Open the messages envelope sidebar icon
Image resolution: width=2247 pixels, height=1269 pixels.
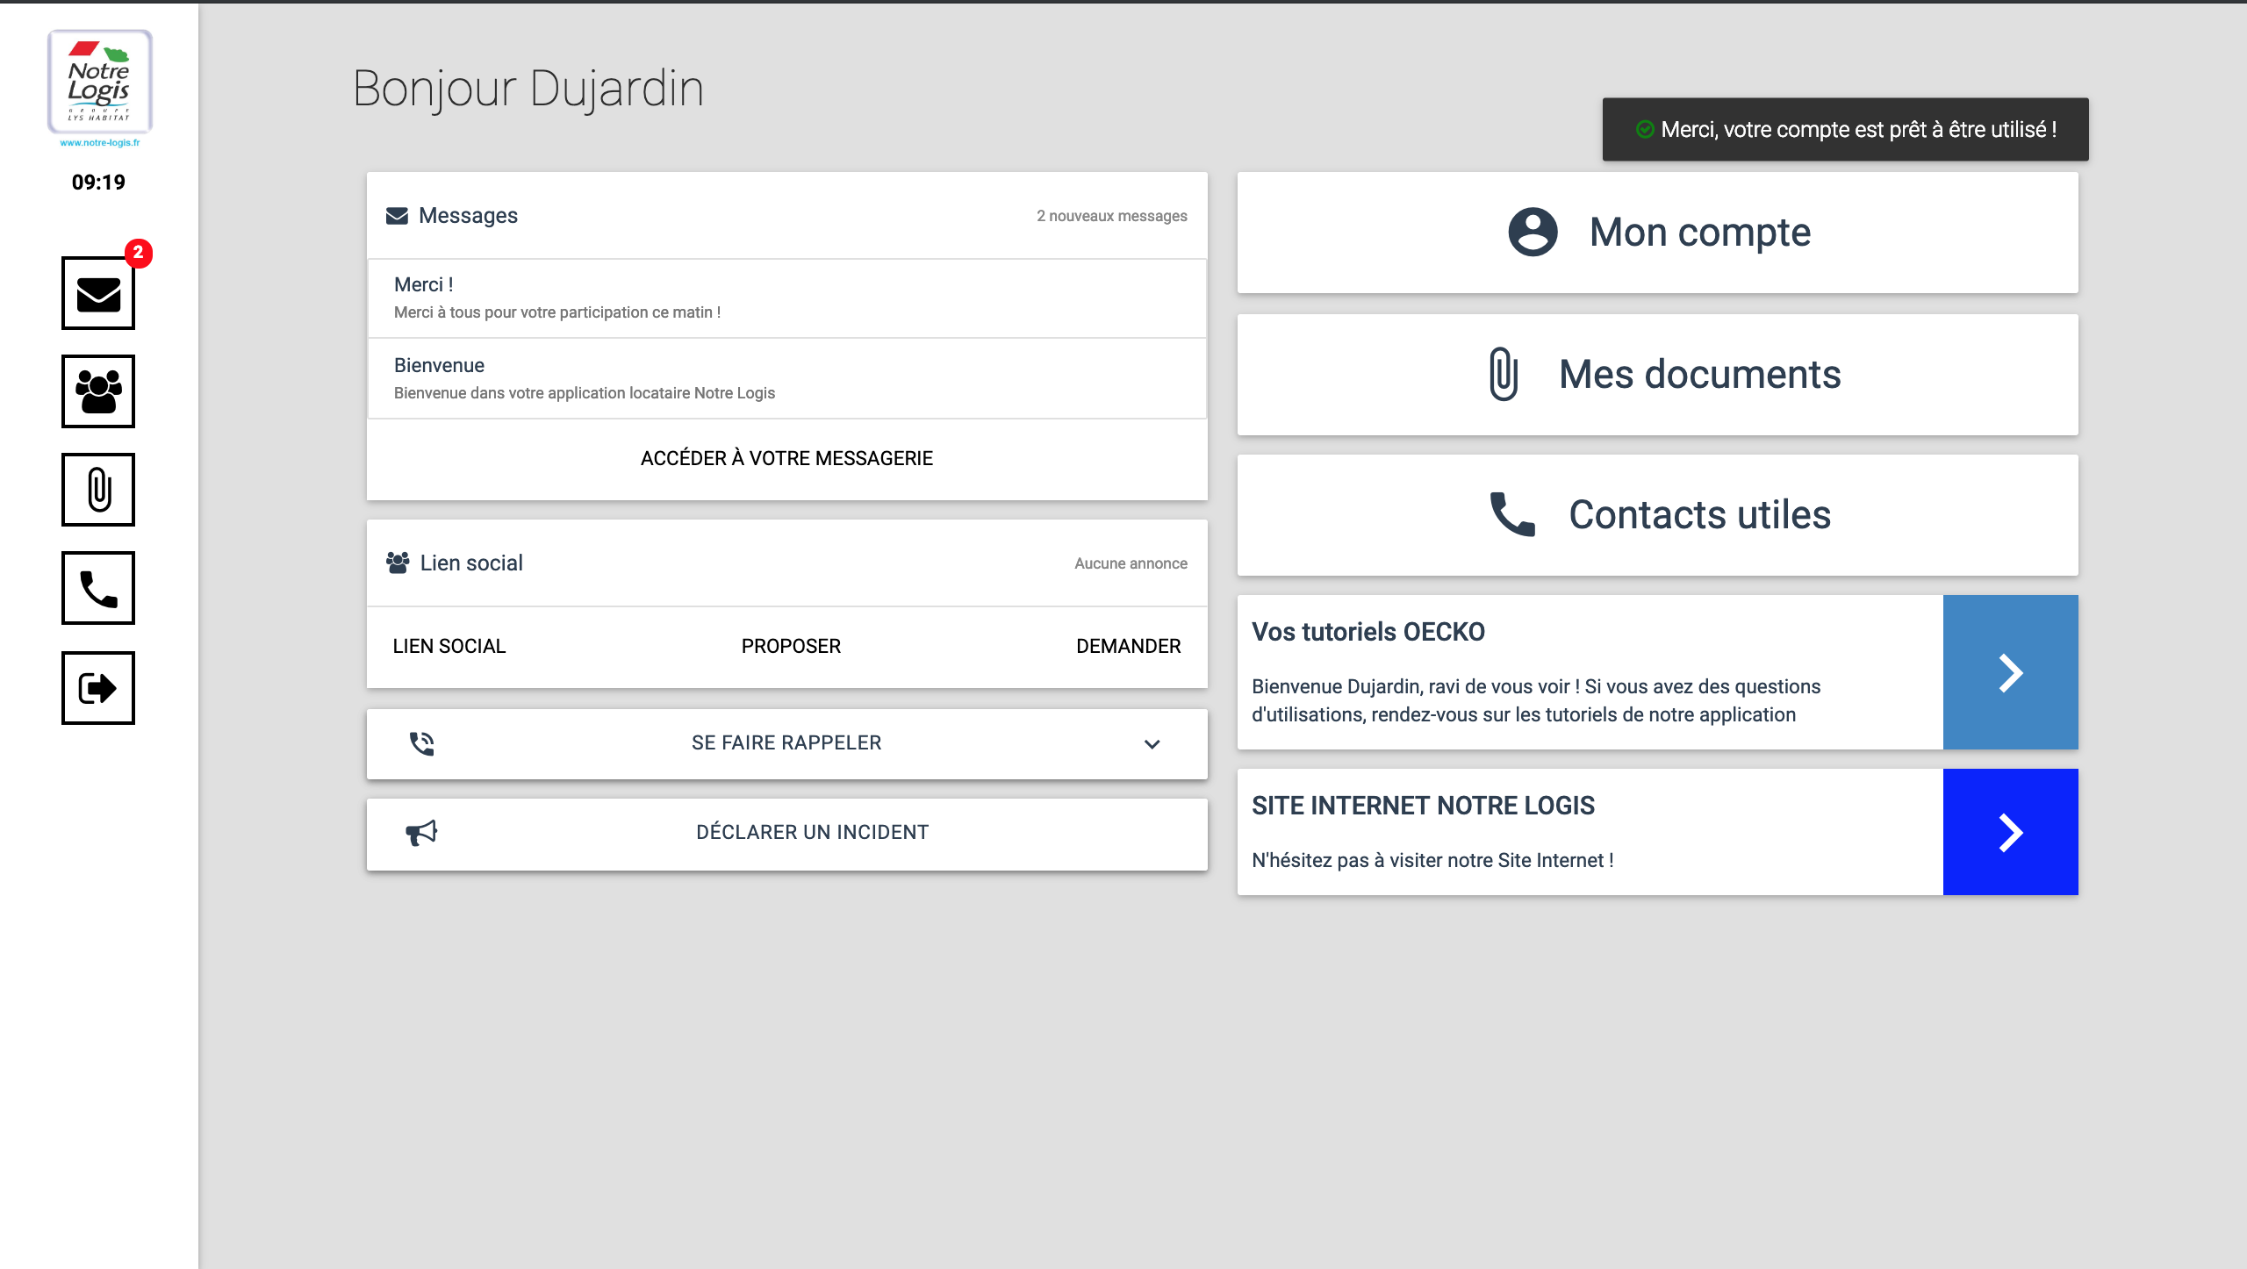(98, 294)
